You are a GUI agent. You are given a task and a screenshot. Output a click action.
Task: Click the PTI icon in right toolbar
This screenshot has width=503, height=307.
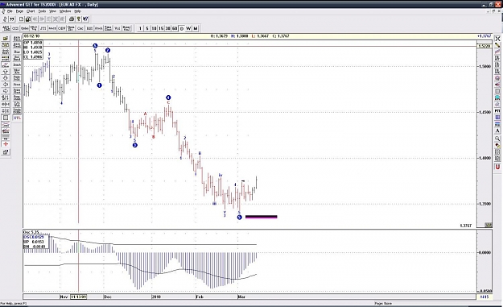(x=497, y=110)
